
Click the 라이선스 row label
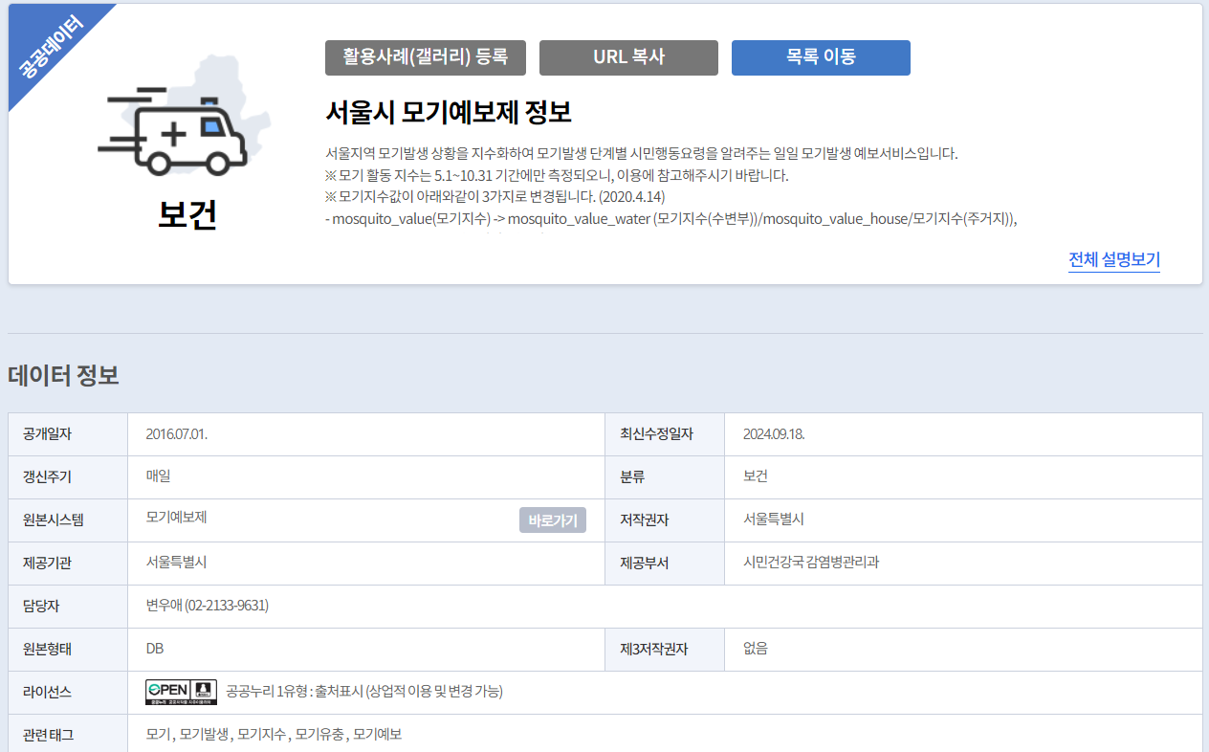[x=48, y=692]
